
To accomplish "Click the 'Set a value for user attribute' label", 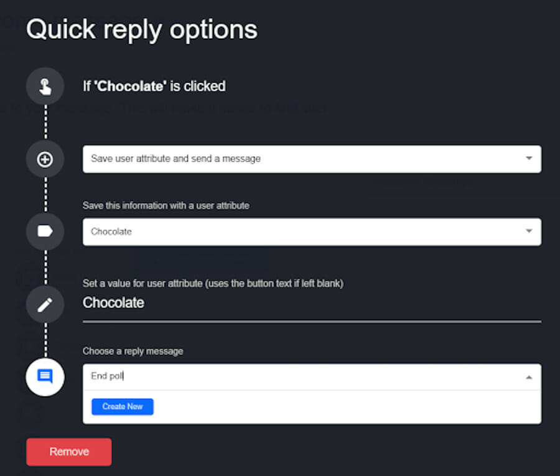I will click(213, 284).
